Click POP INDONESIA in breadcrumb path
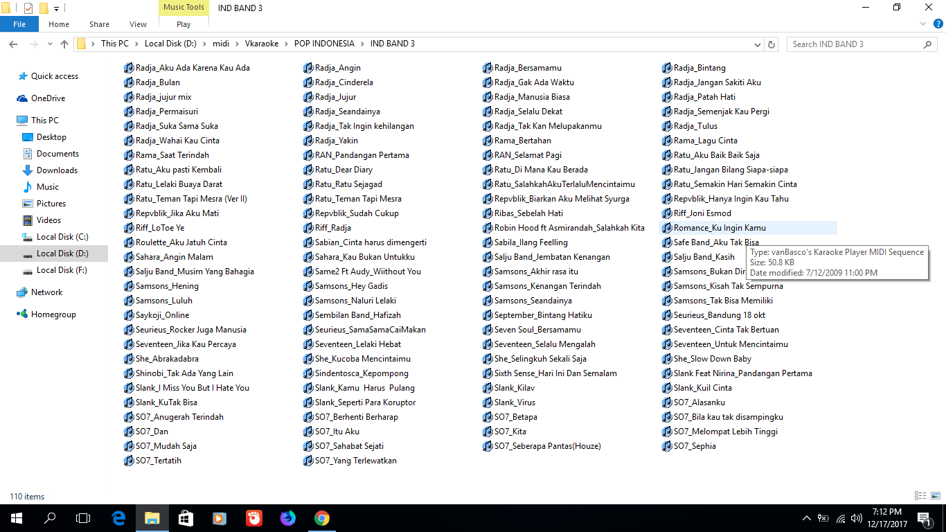 [x=324, y=44]
